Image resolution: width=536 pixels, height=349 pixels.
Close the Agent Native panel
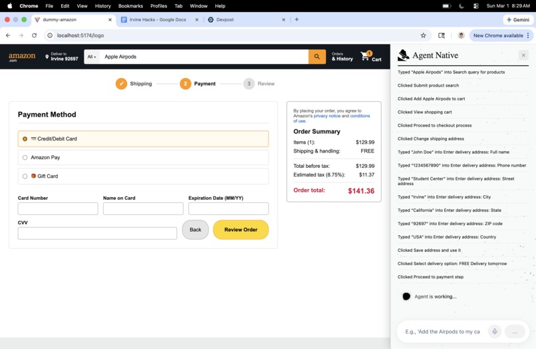523,55
